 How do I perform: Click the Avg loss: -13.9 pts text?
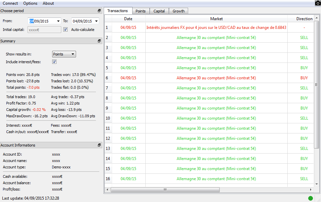(66, 110)
